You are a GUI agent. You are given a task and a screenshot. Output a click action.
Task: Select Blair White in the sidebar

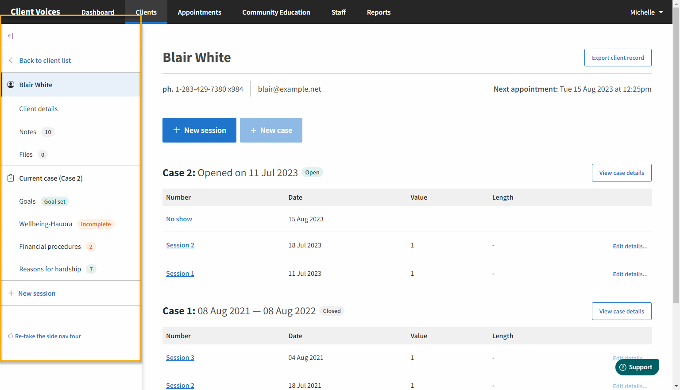71,85
